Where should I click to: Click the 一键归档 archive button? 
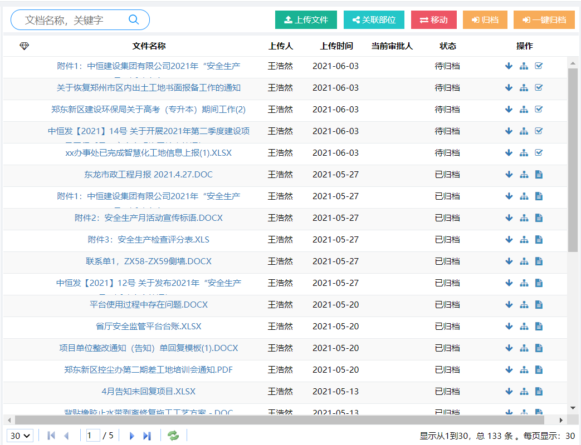(x=544, y=19)
